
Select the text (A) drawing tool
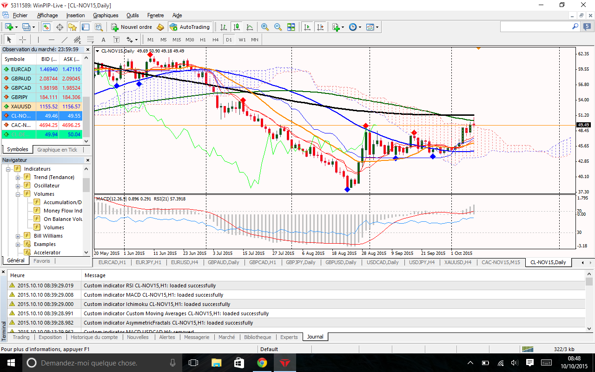tap(103, 40)
